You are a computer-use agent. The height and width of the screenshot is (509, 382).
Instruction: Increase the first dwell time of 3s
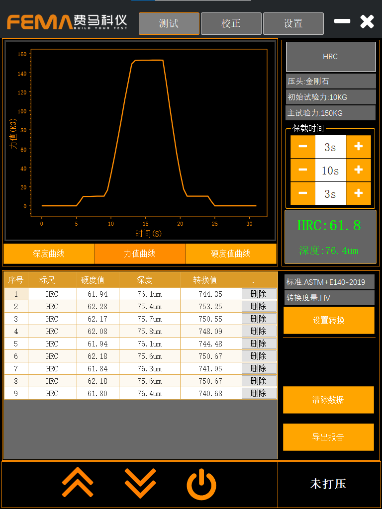(358, 147)
